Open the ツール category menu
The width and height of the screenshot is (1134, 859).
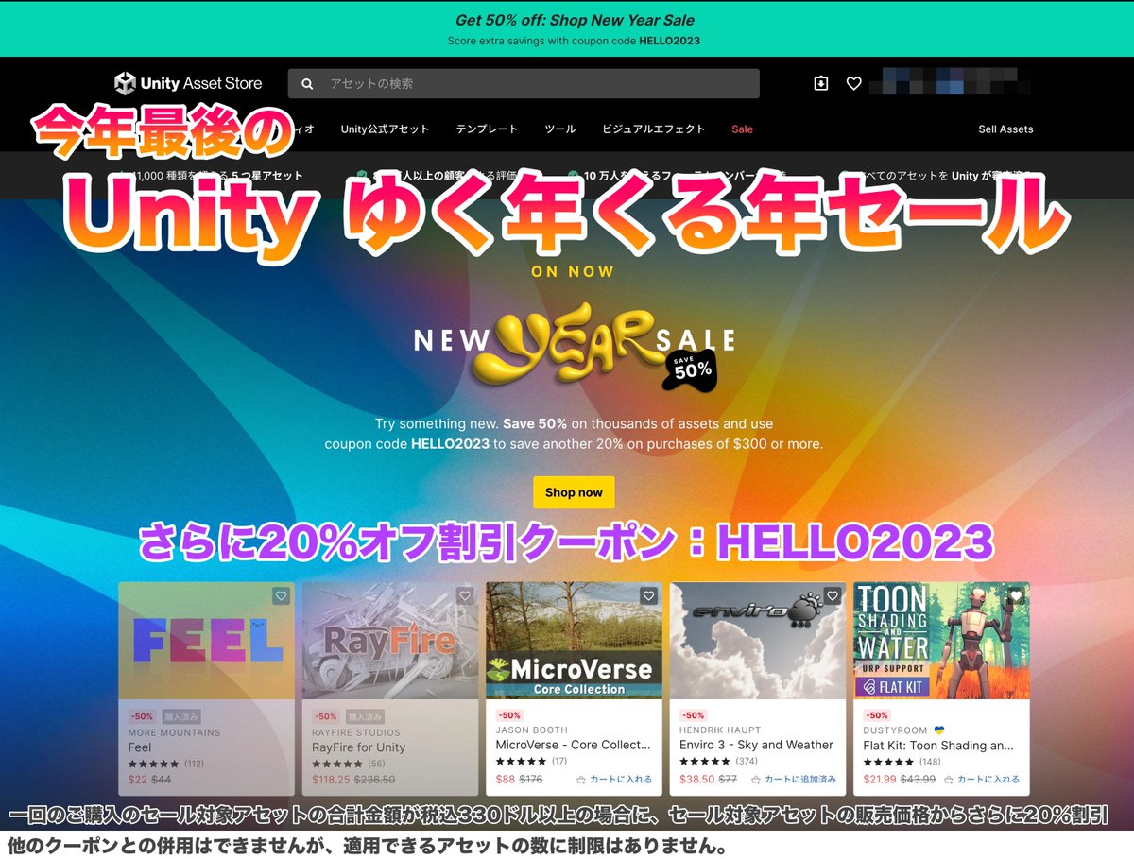coord(559,129)
